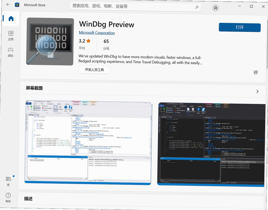The image size is (268, 210).
Task: Minimize the Microsoft Store window
Action: [240, 6]
